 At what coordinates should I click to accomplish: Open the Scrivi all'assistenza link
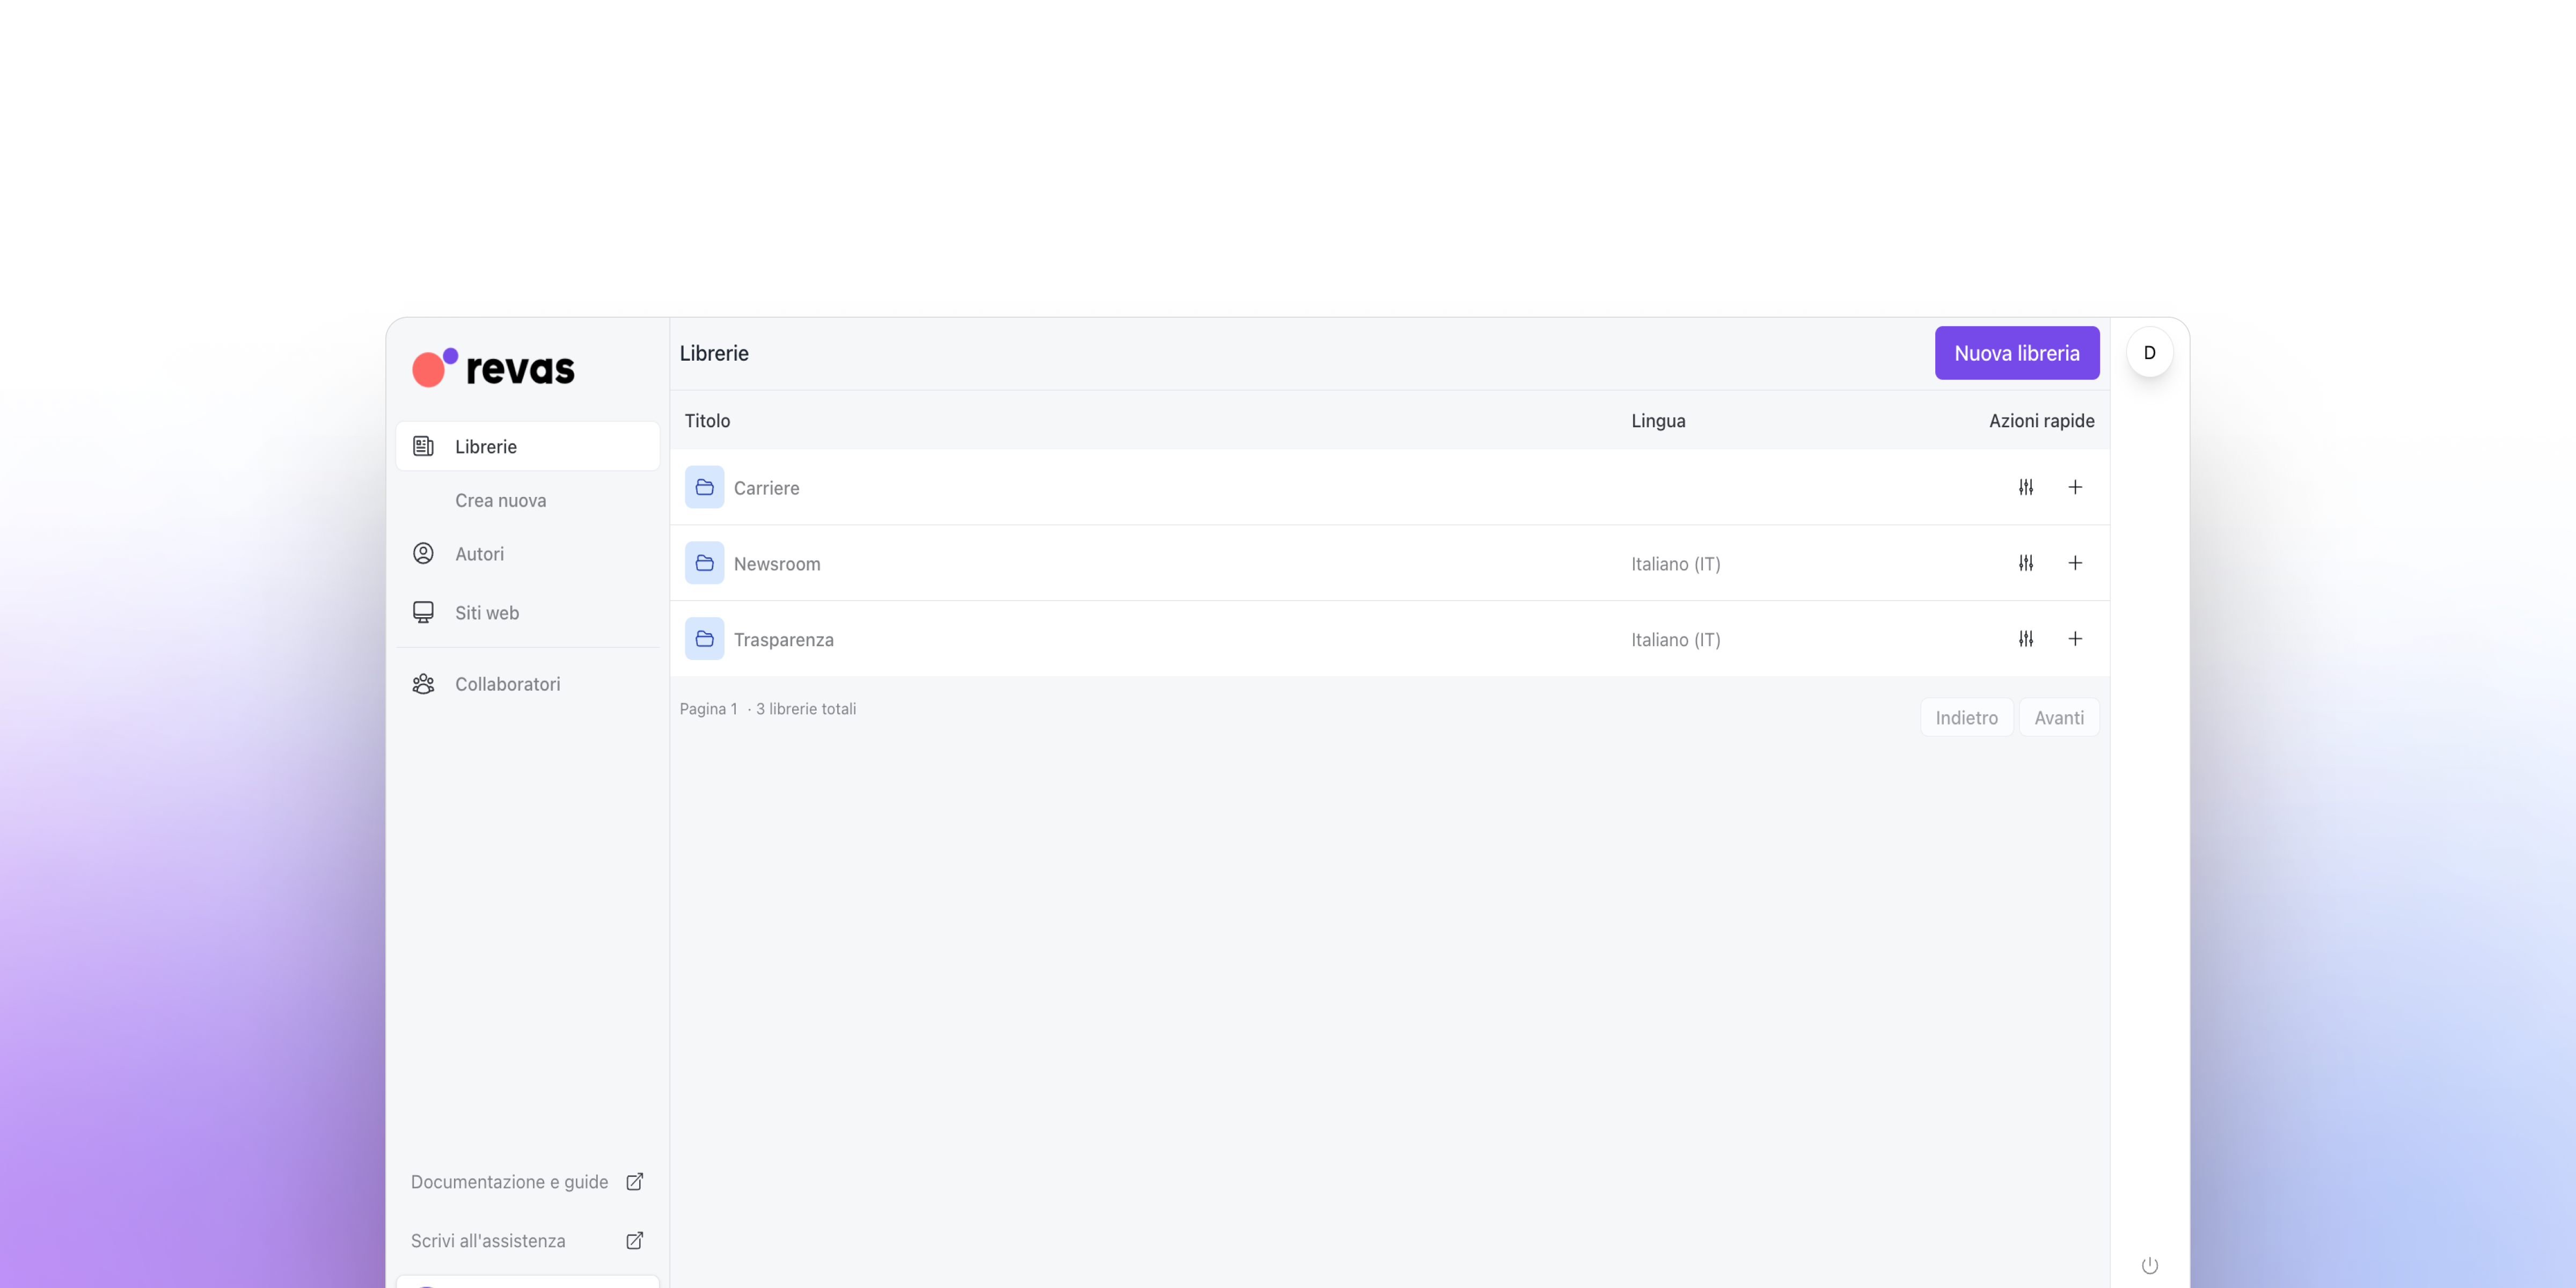coord(488,1240)
